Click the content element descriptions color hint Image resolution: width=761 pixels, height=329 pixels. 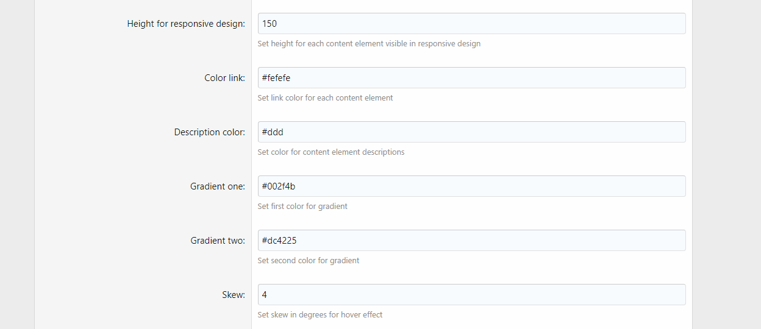(x=330, y=152)
